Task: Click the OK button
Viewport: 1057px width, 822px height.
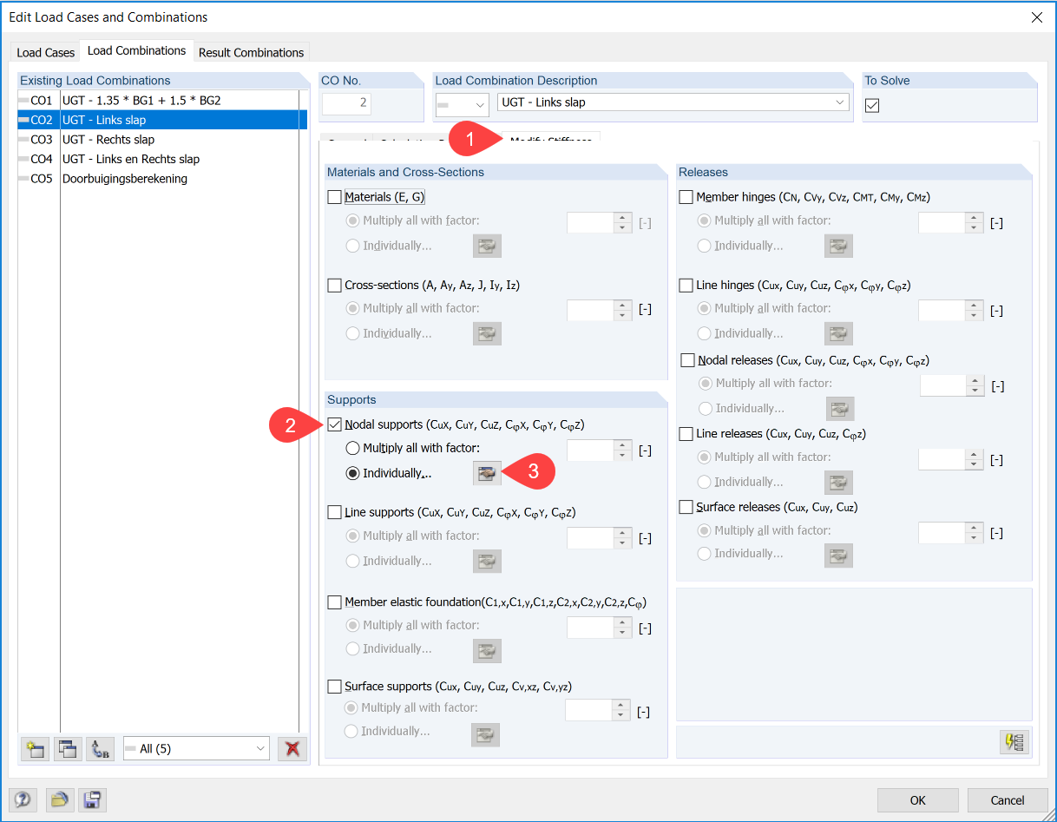Action: [x=917, y=799]
